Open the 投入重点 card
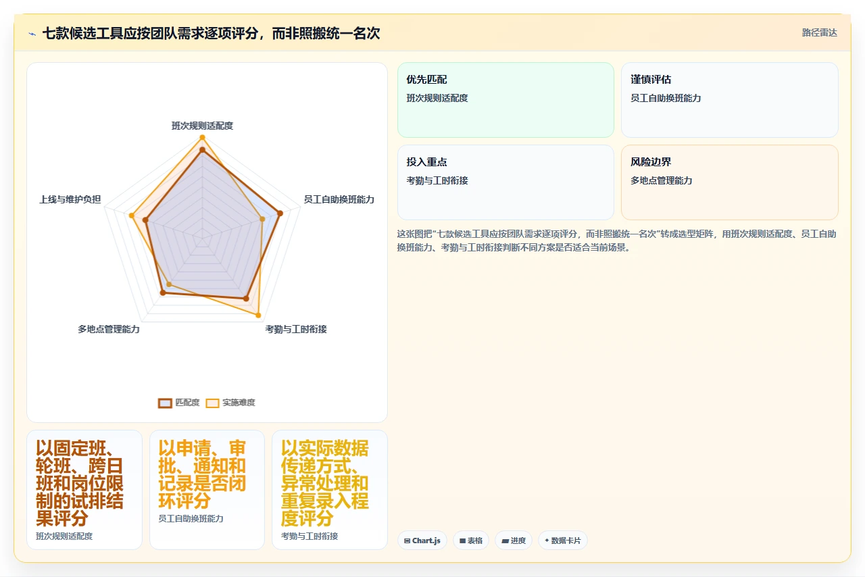Image resolution: width=865 pixels, height=577 pixels. (505, 182)
